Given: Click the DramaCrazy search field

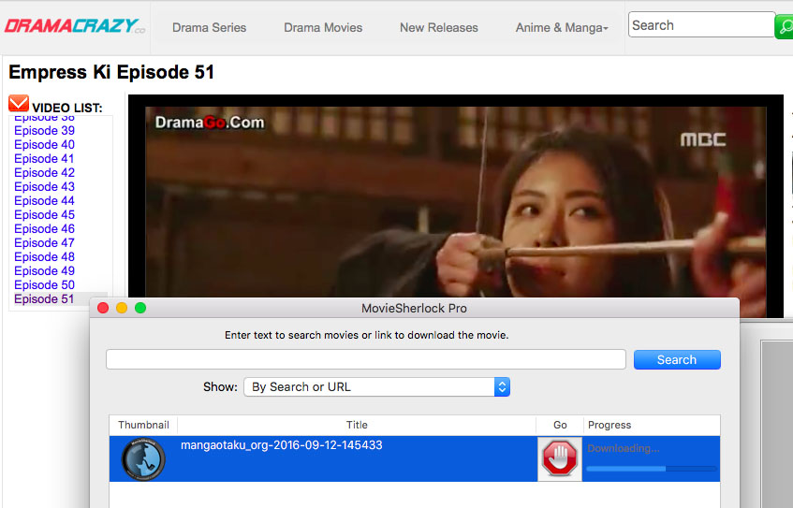Looking at the screenshot, I should 701,24.
